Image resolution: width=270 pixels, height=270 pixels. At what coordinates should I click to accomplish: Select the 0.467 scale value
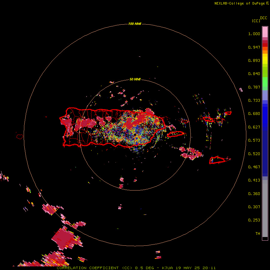[254, 167]
